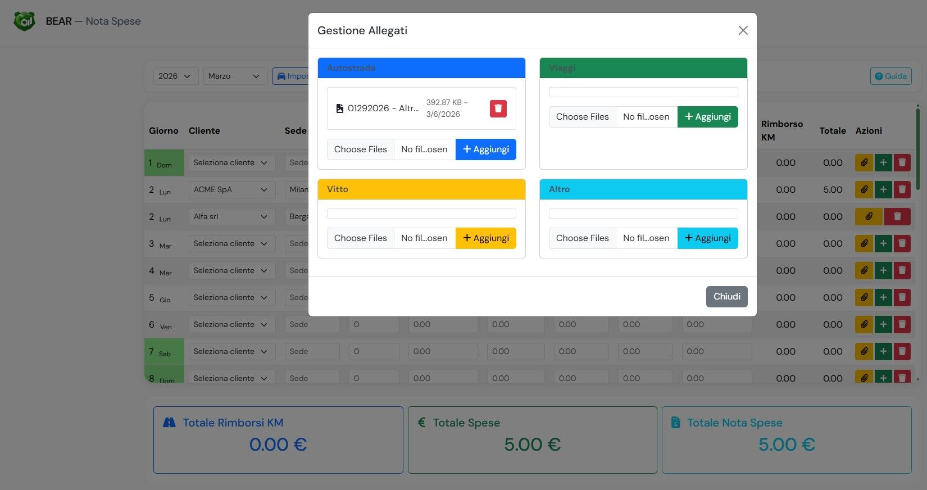Viewport: 927px width, 490px height.
Task: Delete the Alfa srl row
Action: coord(897,217)
